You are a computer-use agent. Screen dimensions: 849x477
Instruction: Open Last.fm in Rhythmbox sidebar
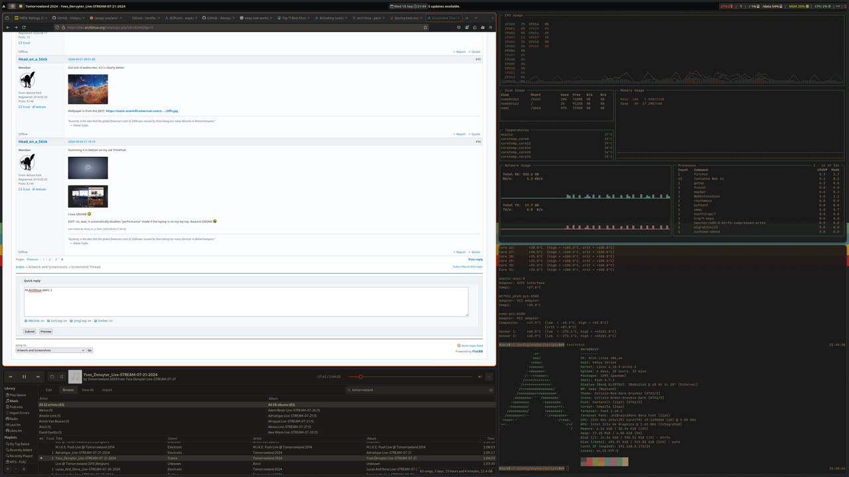coord(14,425)
